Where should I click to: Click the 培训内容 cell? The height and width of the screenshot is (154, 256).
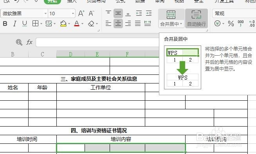click(x=121, y=139)
